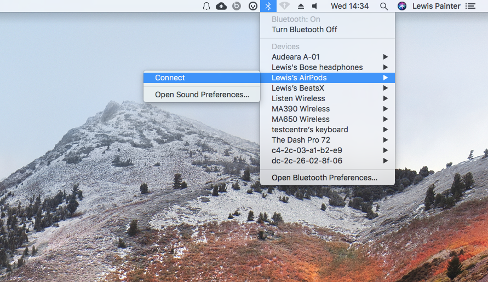Open Bluetooth Preferences
Viewport: 488px width, 282px height.
(x=324, y=178)
